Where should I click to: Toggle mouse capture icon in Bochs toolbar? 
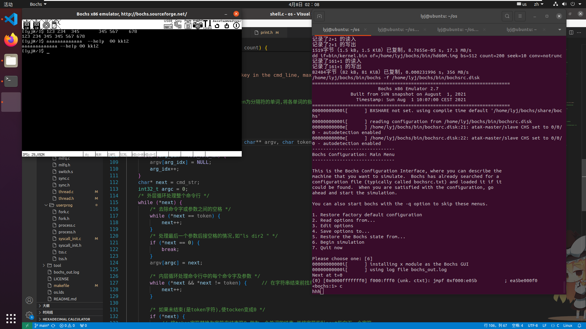coord(56,24)
